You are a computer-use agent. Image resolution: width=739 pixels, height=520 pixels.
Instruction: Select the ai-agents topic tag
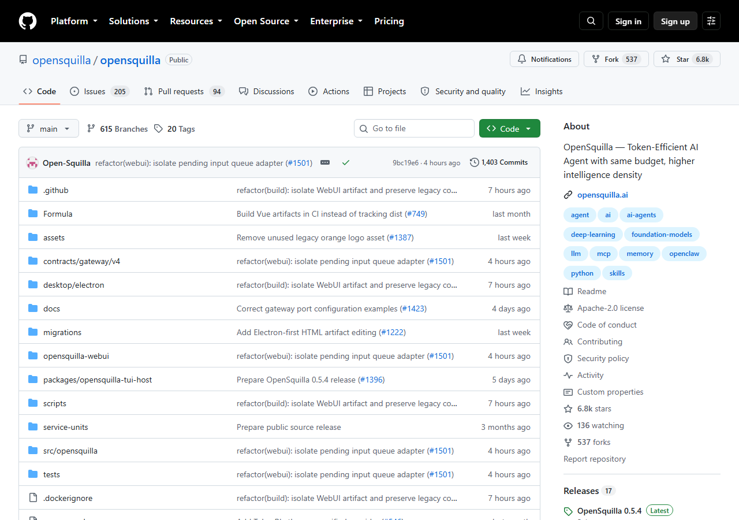[641, 215]
